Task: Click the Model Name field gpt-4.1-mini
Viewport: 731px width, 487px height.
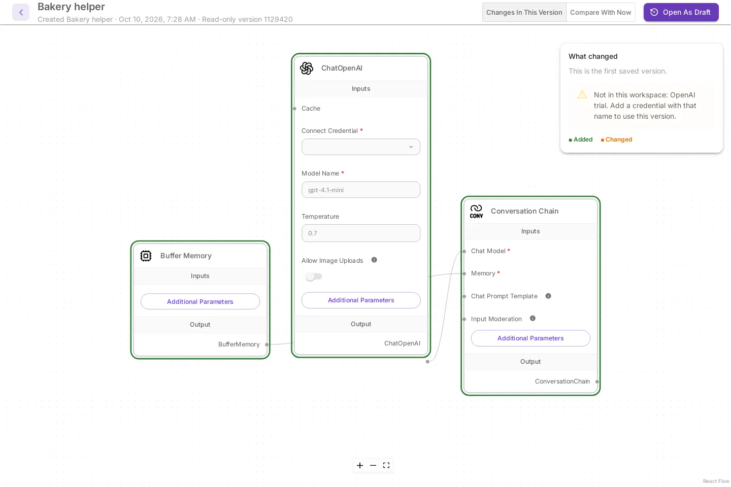Action: tap(361, 190)
